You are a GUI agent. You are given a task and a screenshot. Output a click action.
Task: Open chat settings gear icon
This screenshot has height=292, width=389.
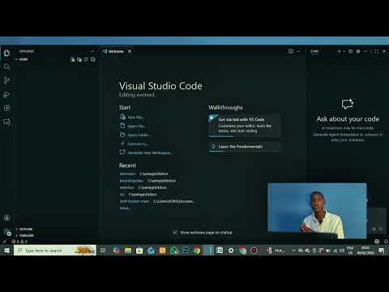click(x=358, y=51)
